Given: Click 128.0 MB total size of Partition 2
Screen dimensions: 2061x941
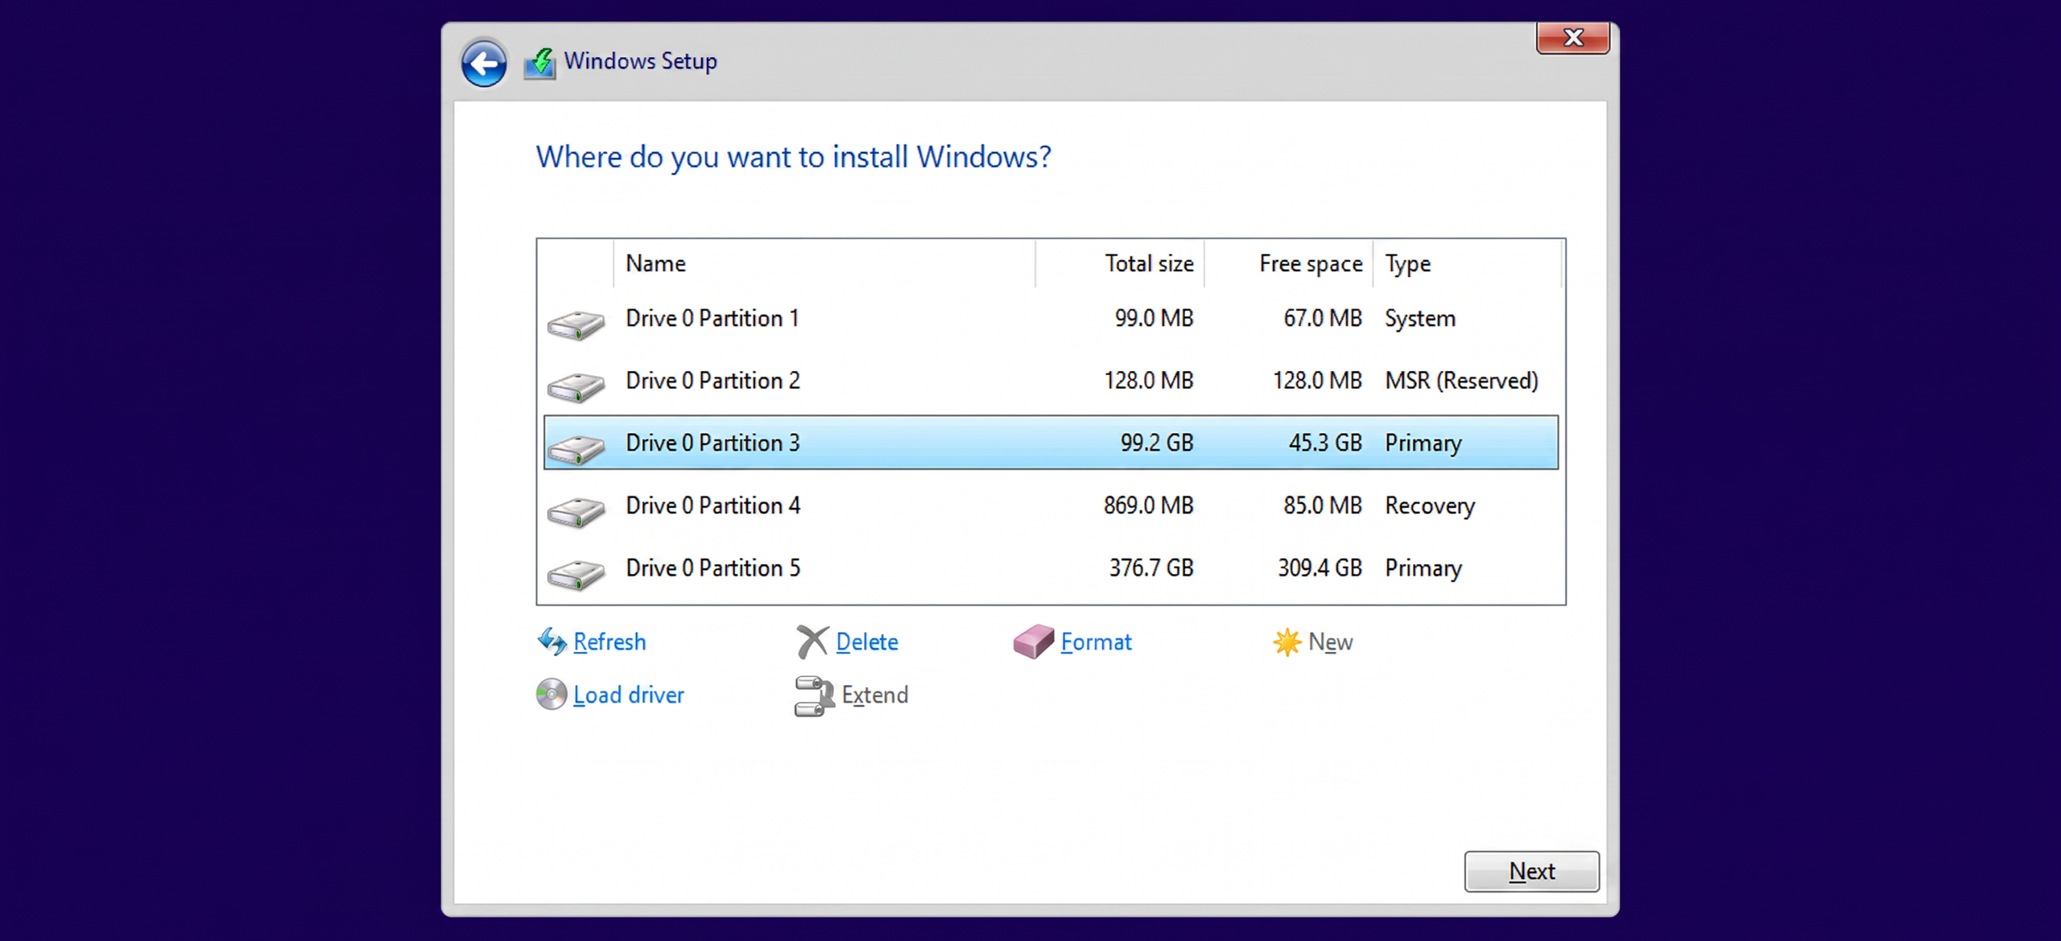Looking at the screenshot, I should pyautogui.click(x=1149, y=380).
